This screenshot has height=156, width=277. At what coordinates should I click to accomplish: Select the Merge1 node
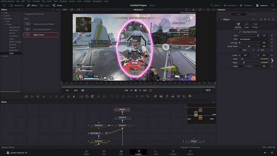pos(194,141)
